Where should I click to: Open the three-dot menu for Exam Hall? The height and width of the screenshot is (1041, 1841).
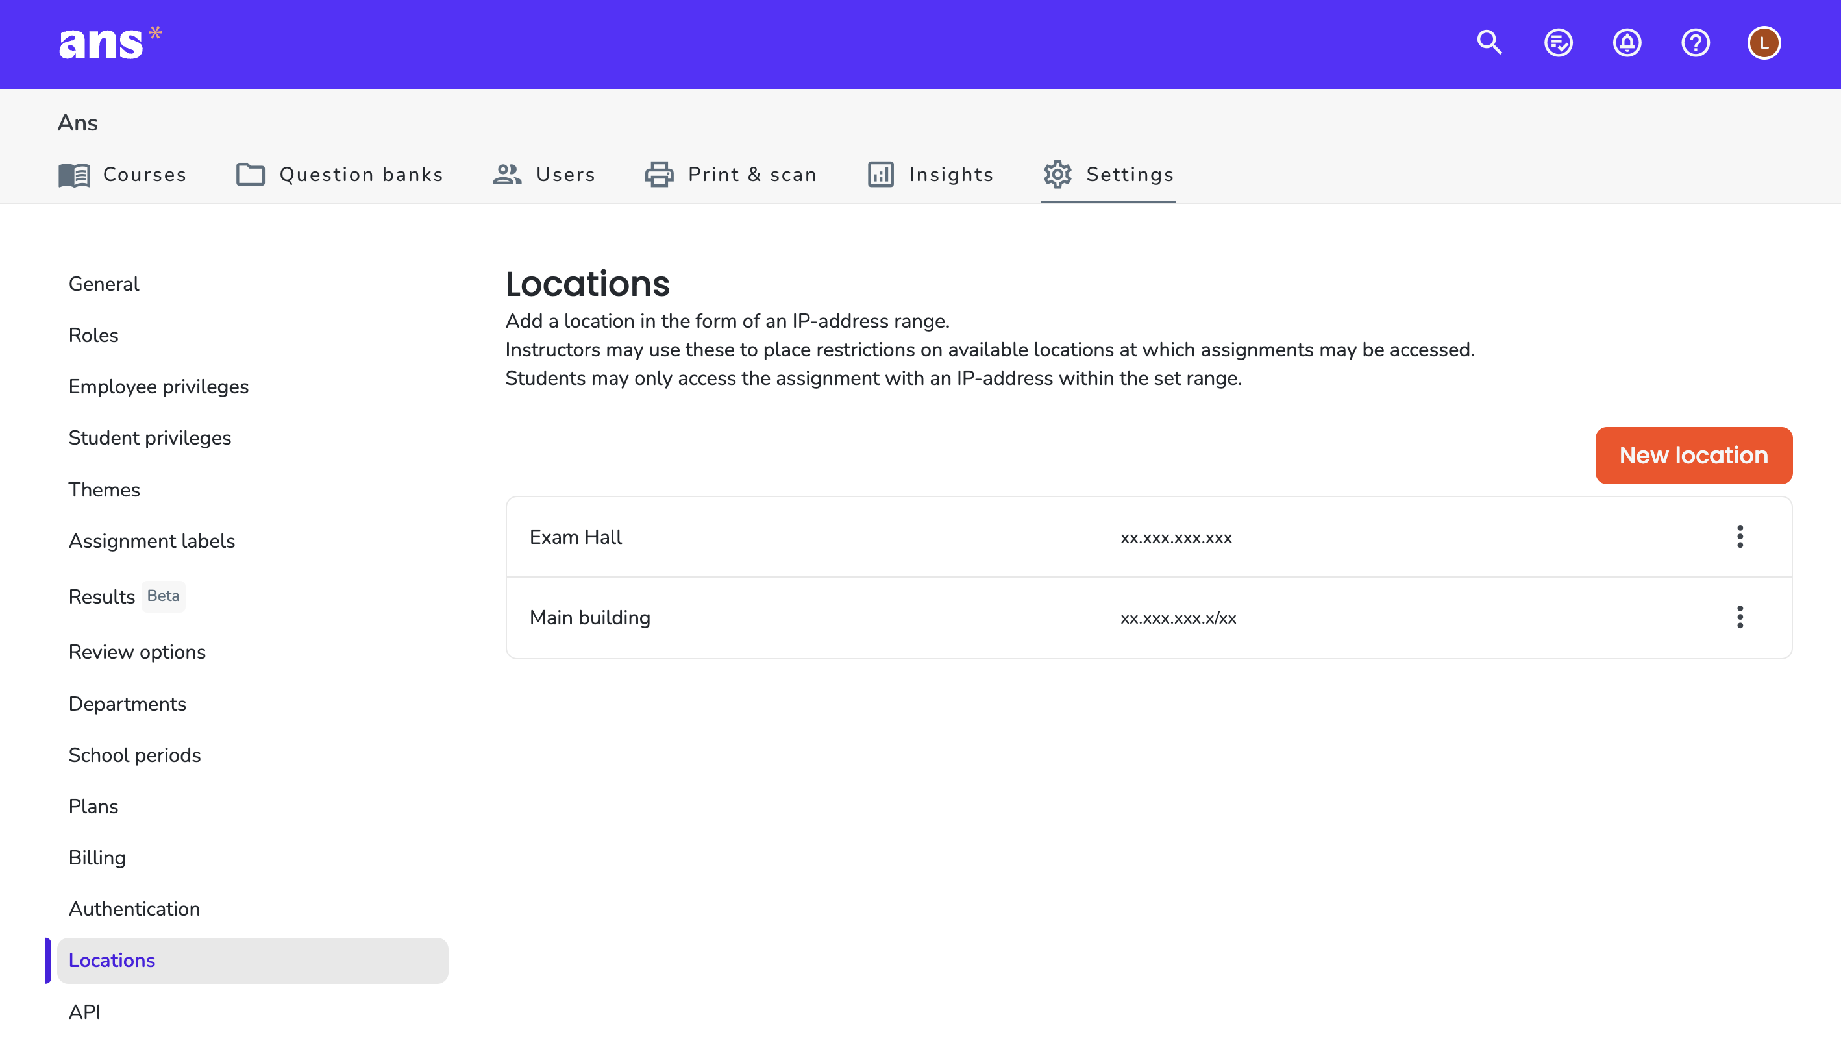pyautogui.click(x=1740, y=537)
